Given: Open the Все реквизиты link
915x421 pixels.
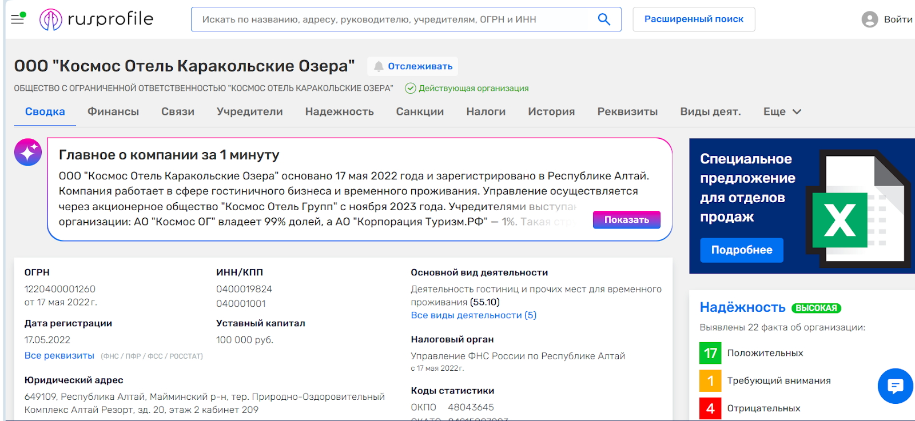Looking at the screenshot, I should click(x=59, y=356).
